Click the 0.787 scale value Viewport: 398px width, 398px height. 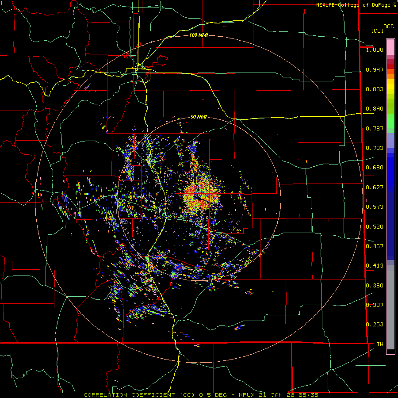point(375,128)
